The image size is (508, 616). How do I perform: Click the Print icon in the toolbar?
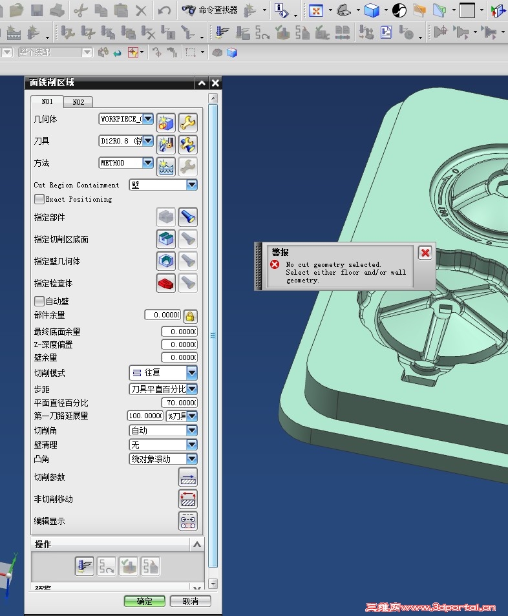(x=58, y=10)
